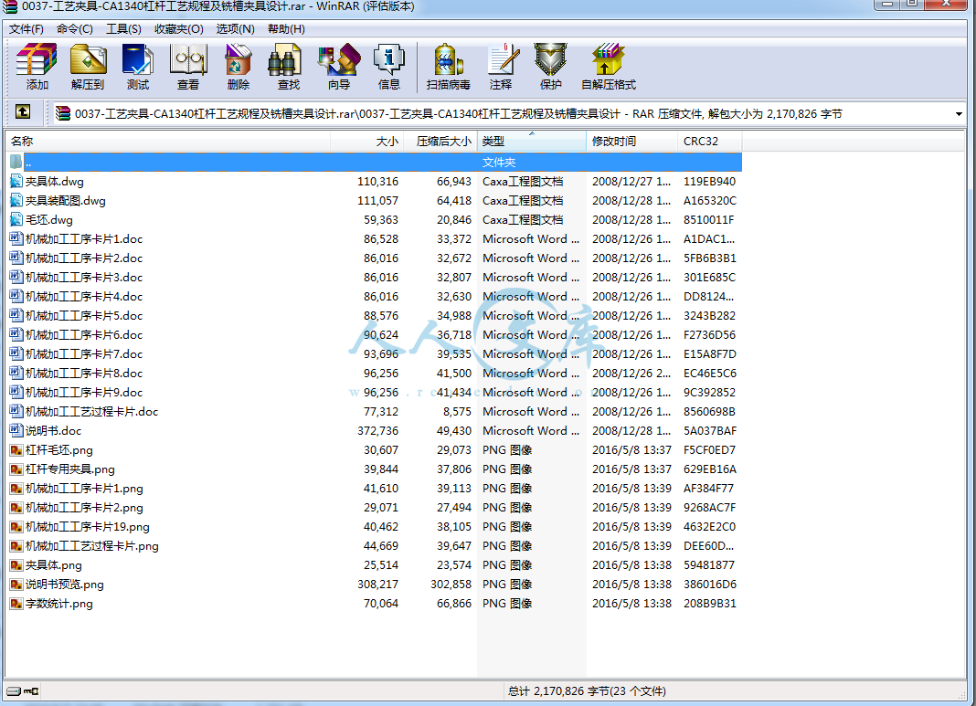Open the Wizard (向导) tool
Image resolution: width=976 pixels, height=706 pixels.
point(339,66)
